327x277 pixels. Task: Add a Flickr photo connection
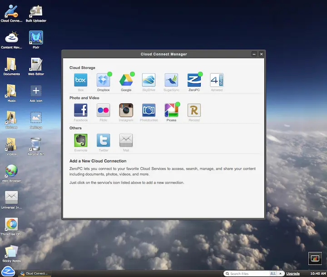pyautogui.click(x=104, y=110)
